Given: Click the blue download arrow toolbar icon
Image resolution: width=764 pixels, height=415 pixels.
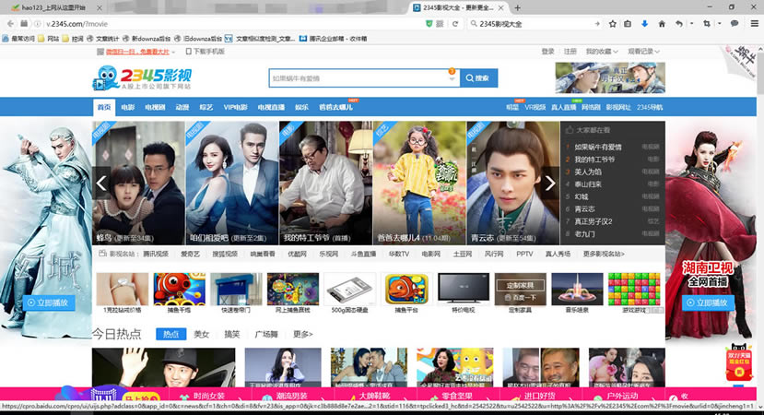Looking at the screenshot, I should tap(644, 23).
